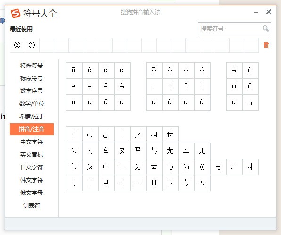Click the trash icon to clear recent symbols
Viewport: 281px width, 235px height.
tap(266, 45)
